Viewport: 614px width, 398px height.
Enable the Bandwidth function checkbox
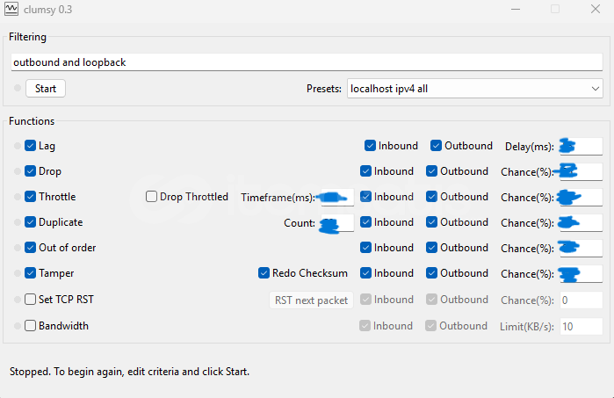(x=31, y=326)
